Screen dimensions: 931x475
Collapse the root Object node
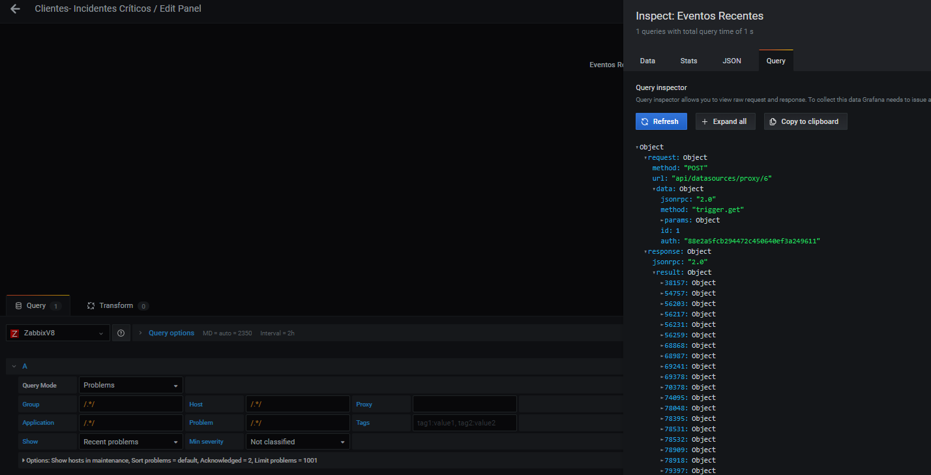coord(637,147)
